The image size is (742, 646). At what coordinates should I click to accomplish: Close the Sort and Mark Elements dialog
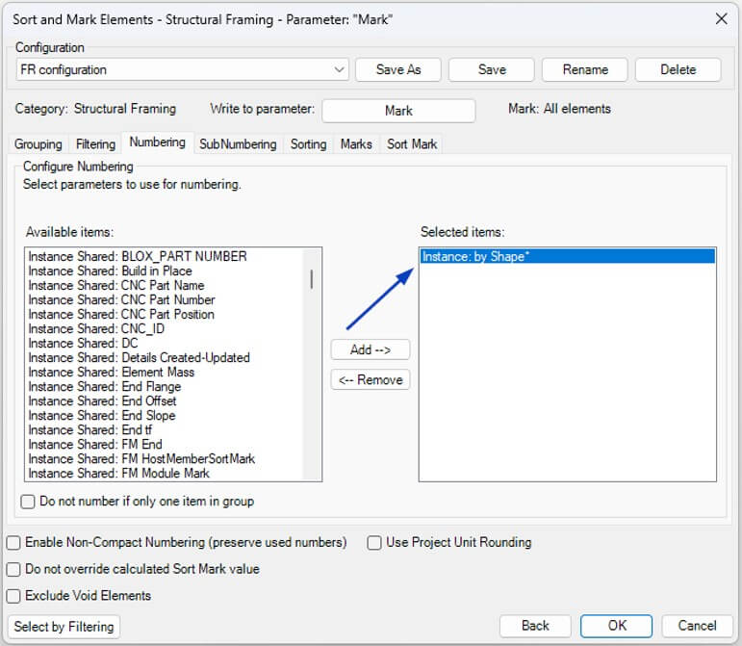pyautogui.click(x=721, y=19)
